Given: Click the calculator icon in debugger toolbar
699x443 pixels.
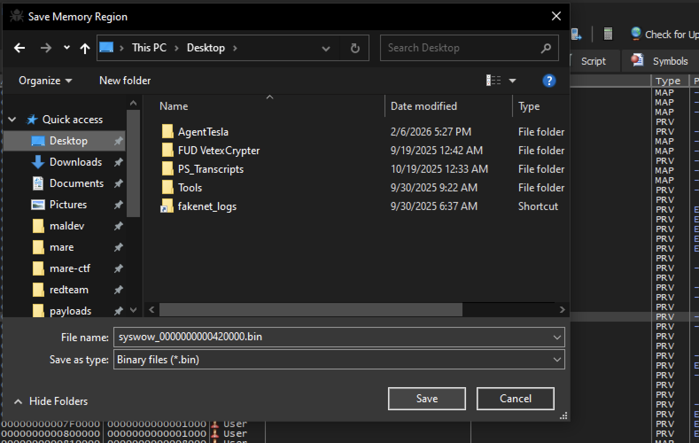Looking at the screenshot, I should click(608, 34).
